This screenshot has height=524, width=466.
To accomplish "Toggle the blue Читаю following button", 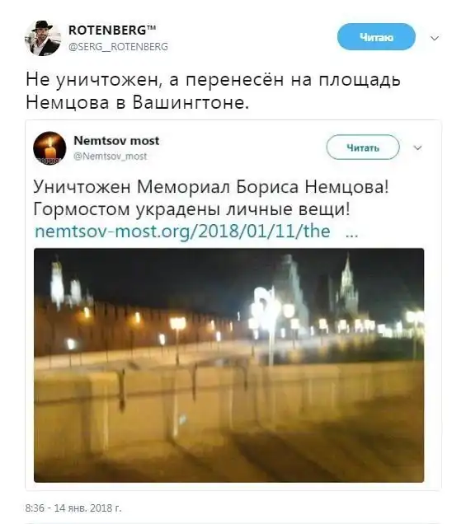I will point(376,37).
